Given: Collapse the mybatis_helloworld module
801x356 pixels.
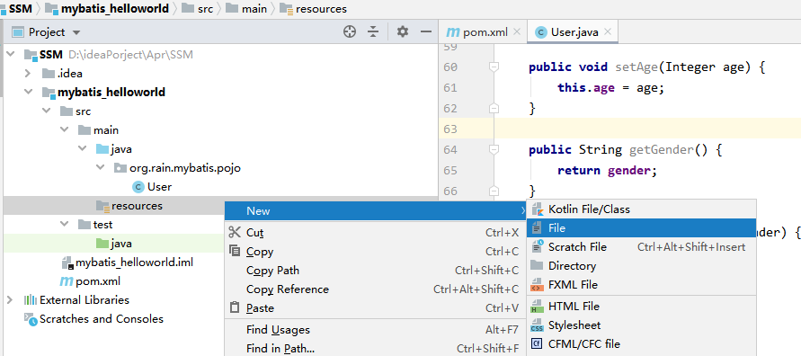Looking at the screenshot, I should (28, 93).
